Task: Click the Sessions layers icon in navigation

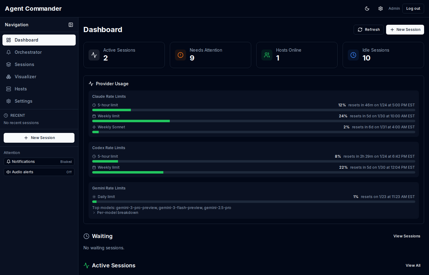Action: [x=8, y=64]
